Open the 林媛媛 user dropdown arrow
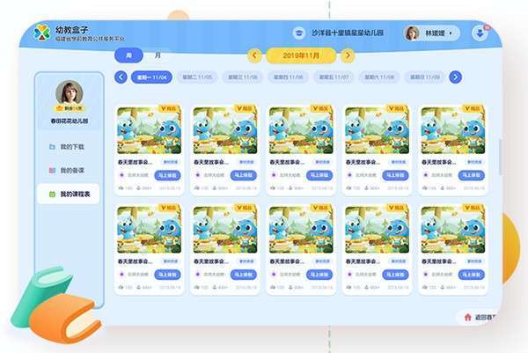 coord(451,33)
